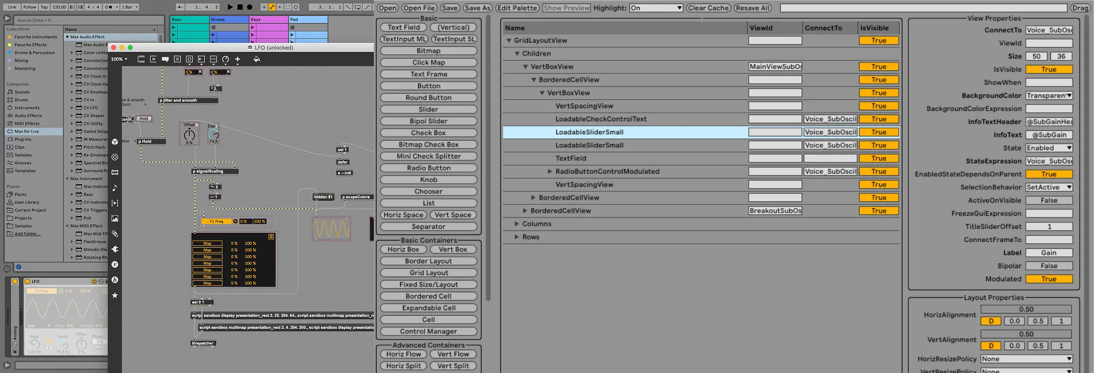This screenshot has height=373, width=1094.
Task: Click the Clear Cache button
Action: pos(708,8)
